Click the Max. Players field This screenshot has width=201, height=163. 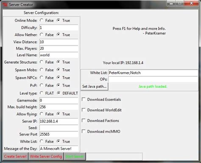point(59,49)
